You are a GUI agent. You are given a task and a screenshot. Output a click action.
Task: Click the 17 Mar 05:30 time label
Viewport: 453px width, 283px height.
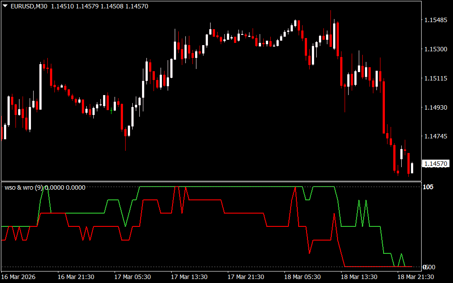[x=133, y=277]
